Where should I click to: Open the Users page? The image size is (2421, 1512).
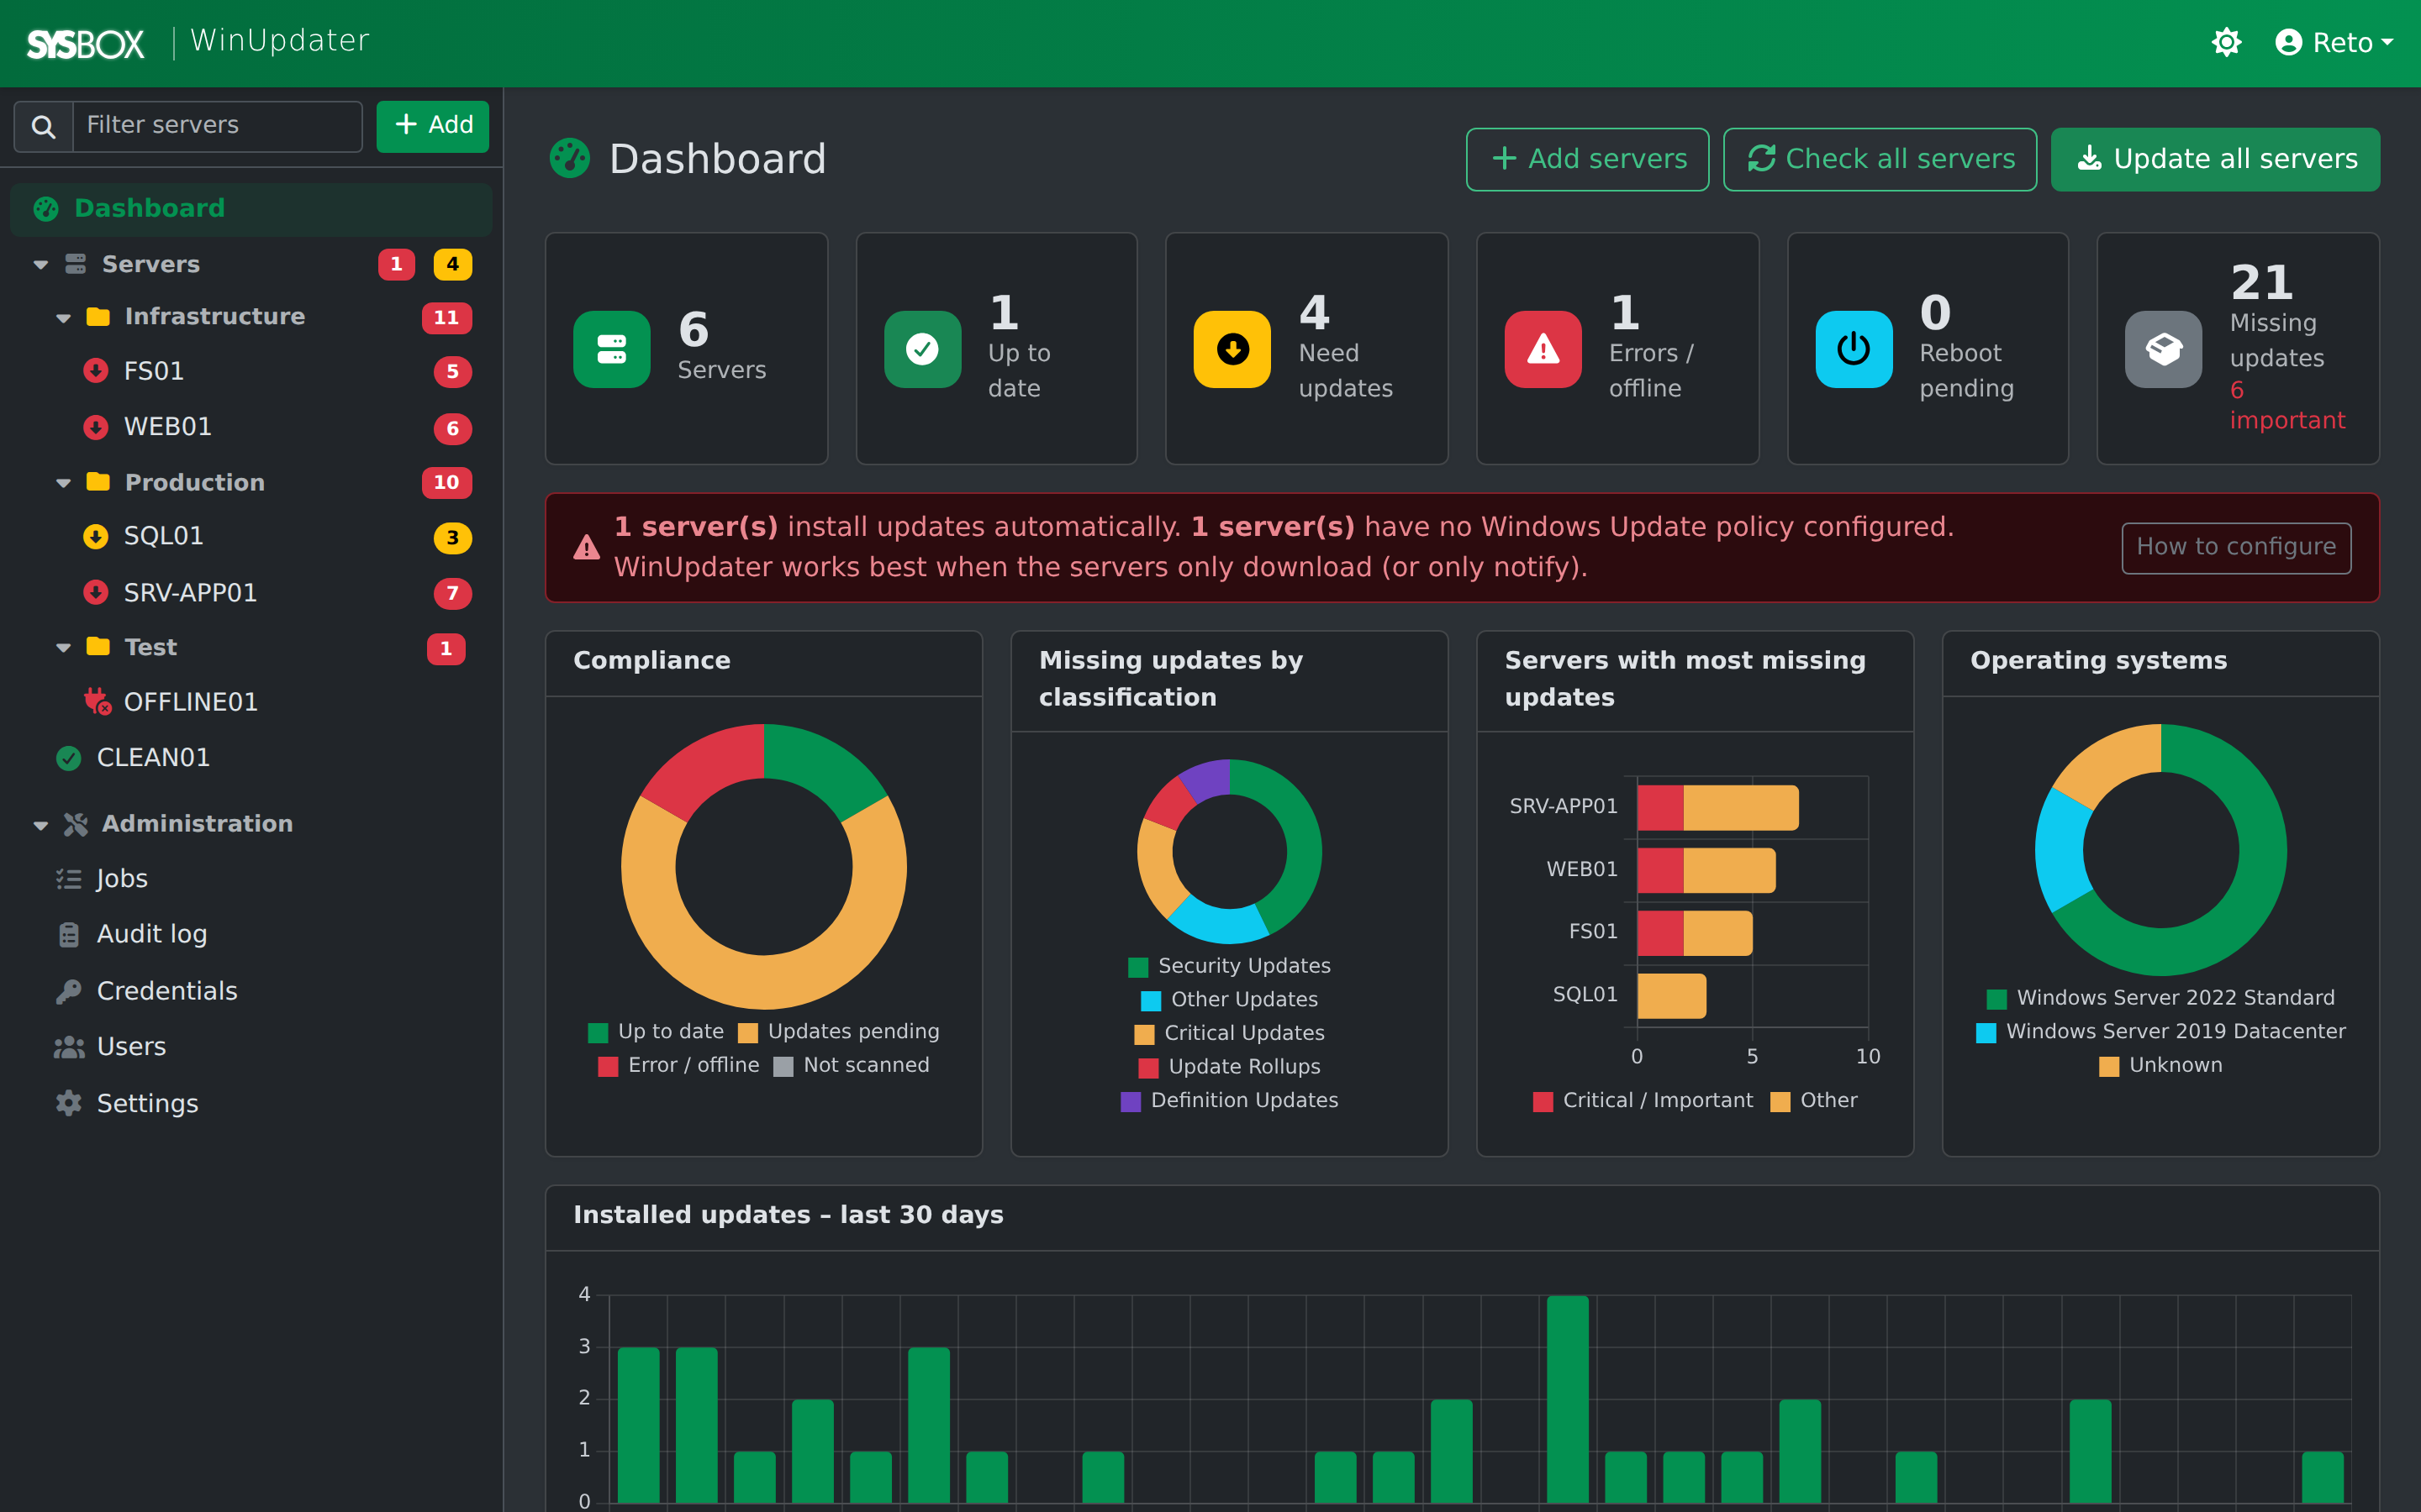click(131, 1047)
